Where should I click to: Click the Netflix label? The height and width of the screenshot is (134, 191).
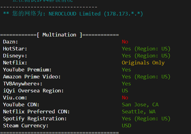pyautogui.click(x=15, y=63)
